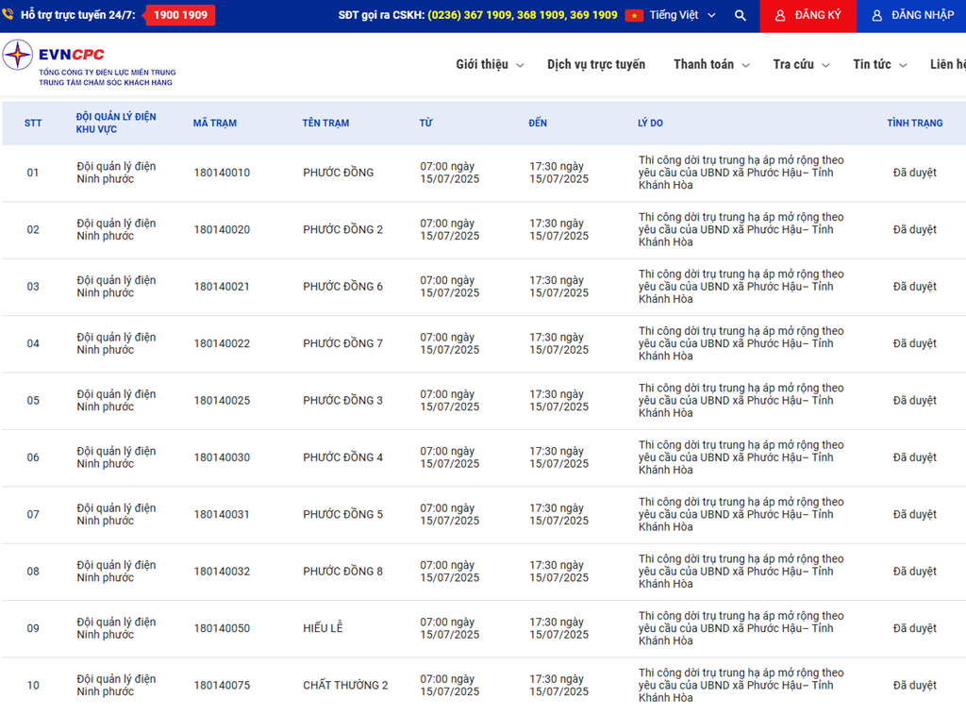Click the TÌNH TRẠNG column header
This screenshot has height=714, width=966.
914,124
